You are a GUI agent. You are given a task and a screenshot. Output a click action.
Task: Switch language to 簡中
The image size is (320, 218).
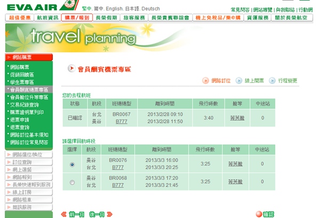[99, 9]
